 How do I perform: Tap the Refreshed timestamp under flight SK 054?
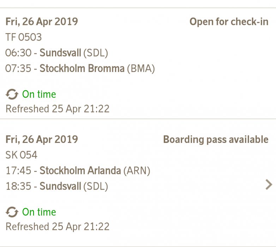tap(58, 226)
